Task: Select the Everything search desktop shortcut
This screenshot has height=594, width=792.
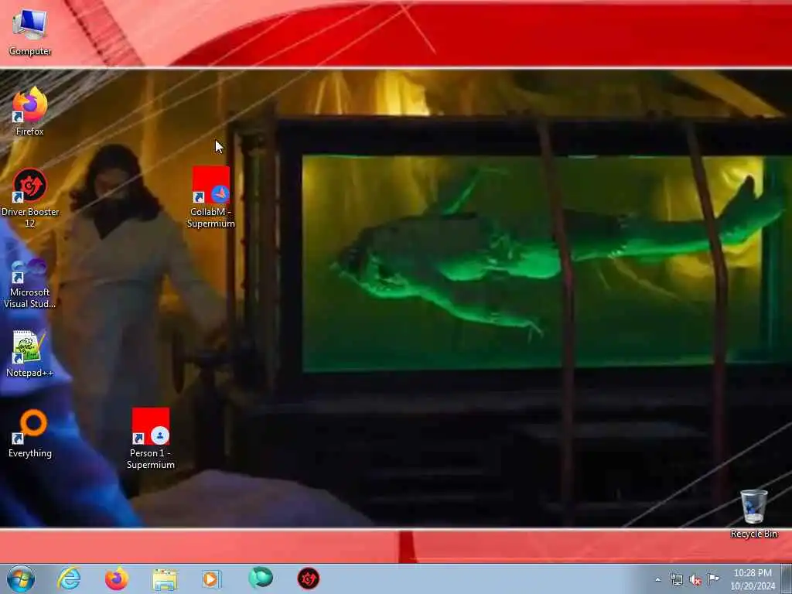Action: coord(30,434)
